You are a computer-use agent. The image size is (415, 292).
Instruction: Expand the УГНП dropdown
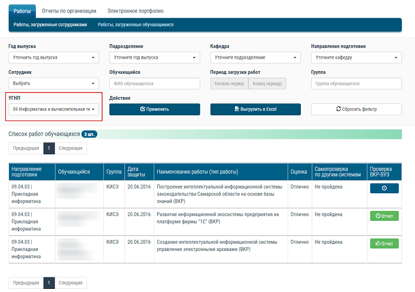[53, 109]
